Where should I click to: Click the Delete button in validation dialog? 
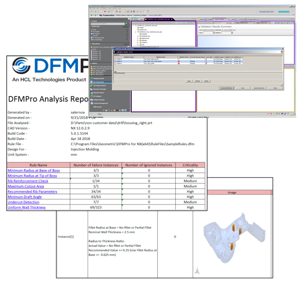click(206, 81)
